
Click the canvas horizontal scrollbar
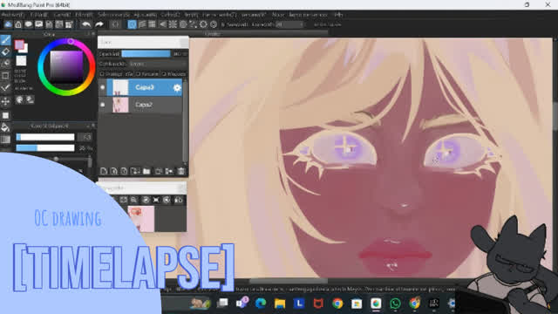click(289, 281)
